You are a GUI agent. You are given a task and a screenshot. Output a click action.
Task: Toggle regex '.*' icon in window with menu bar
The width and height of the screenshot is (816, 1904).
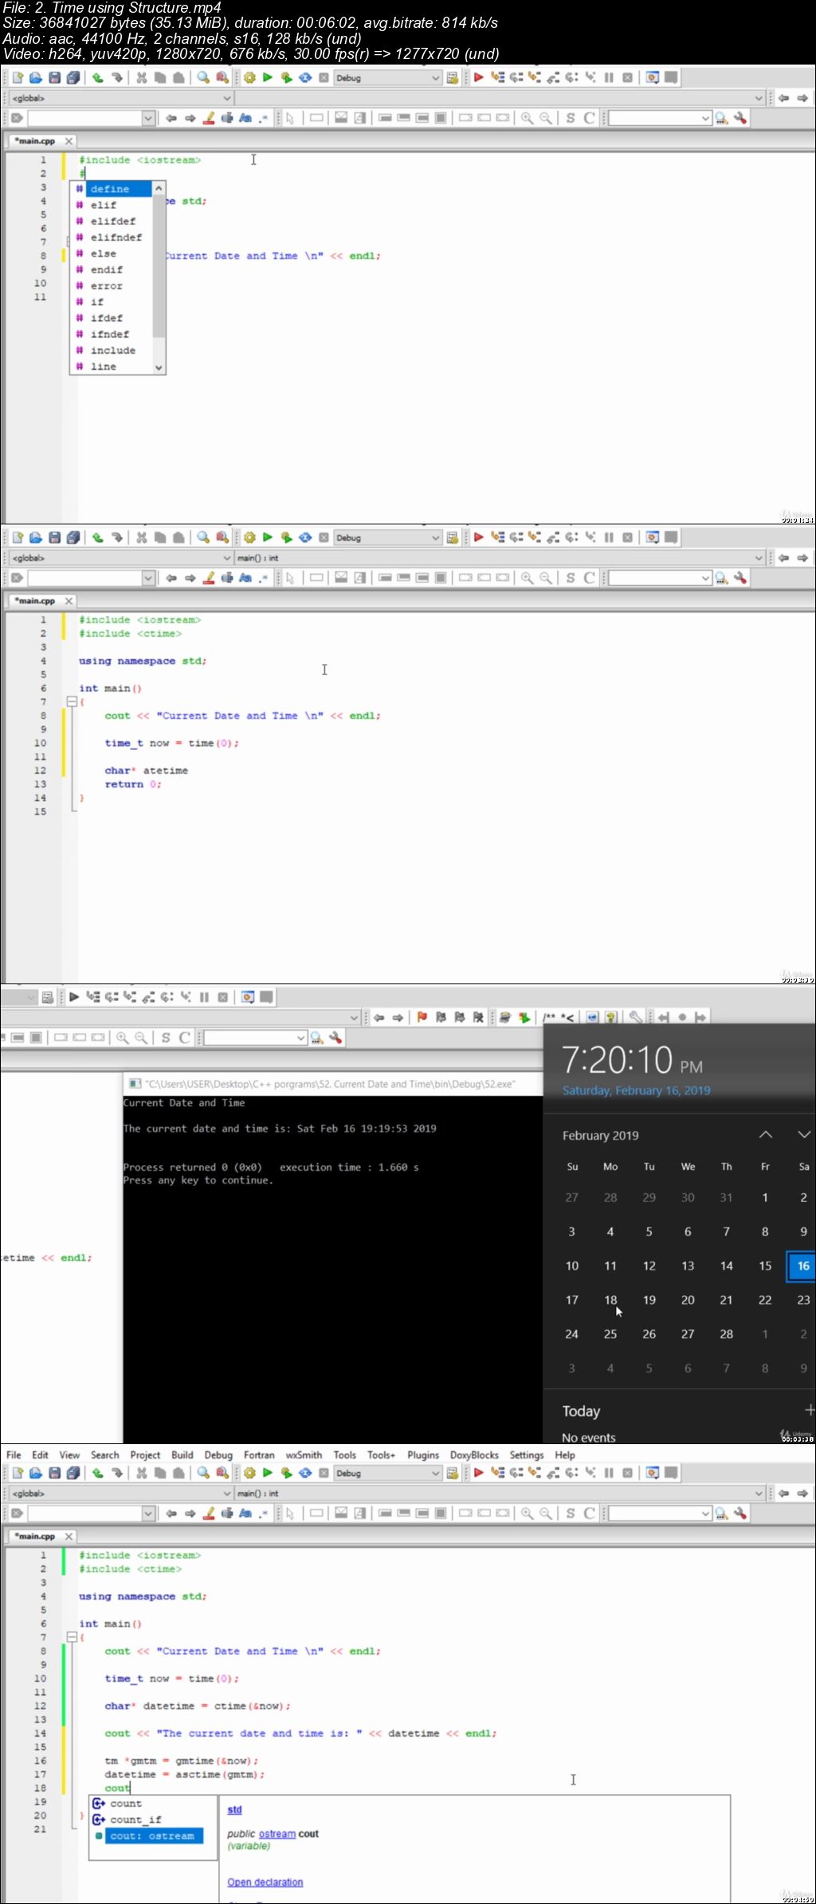[264, 1513]
